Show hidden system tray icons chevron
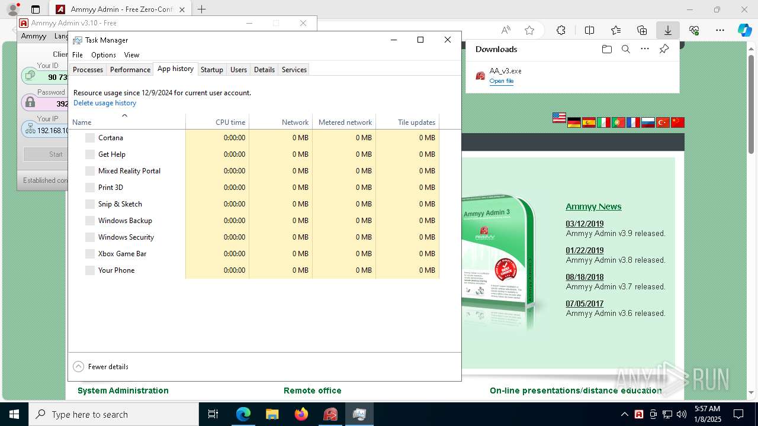758x426 pixels. pyautogui.click(x=624, y=414)
